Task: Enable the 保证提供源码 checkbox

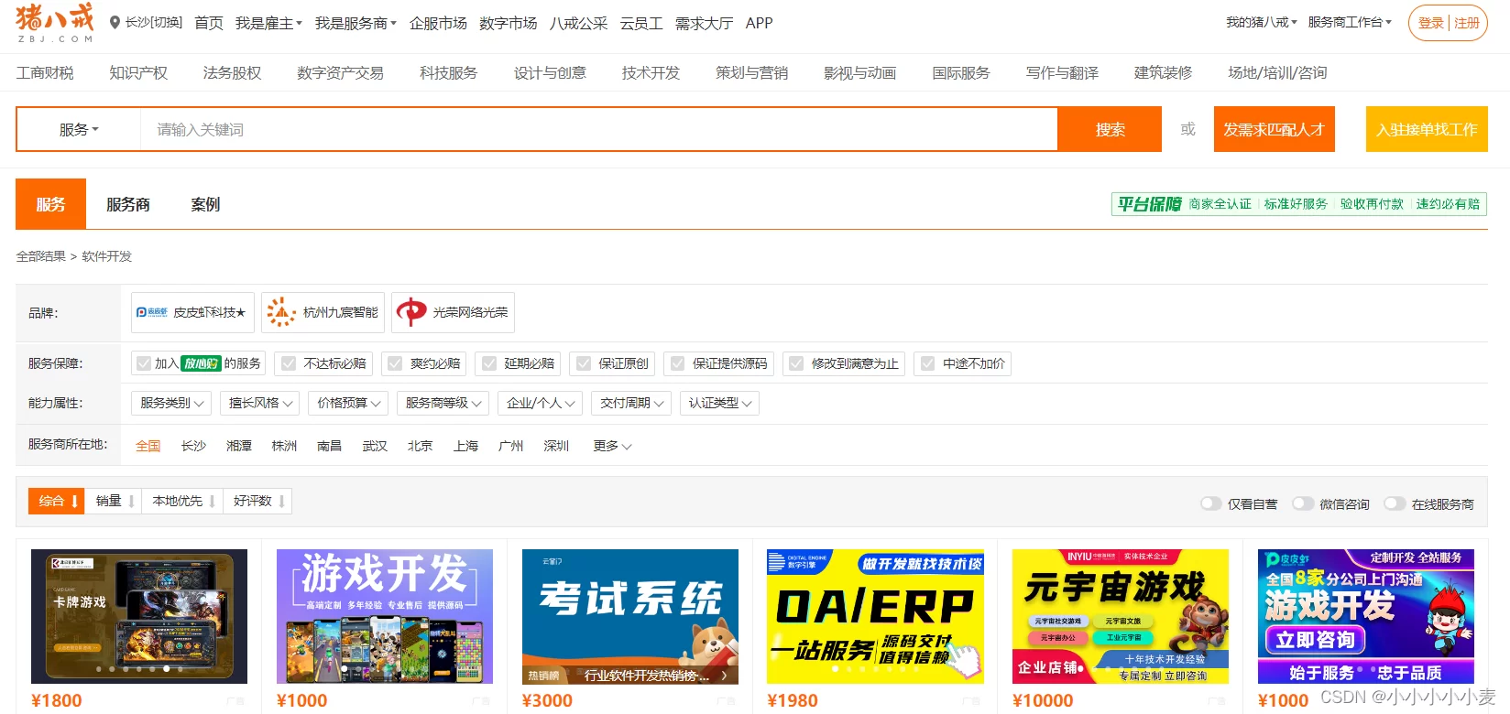Action: coord(678,363)
